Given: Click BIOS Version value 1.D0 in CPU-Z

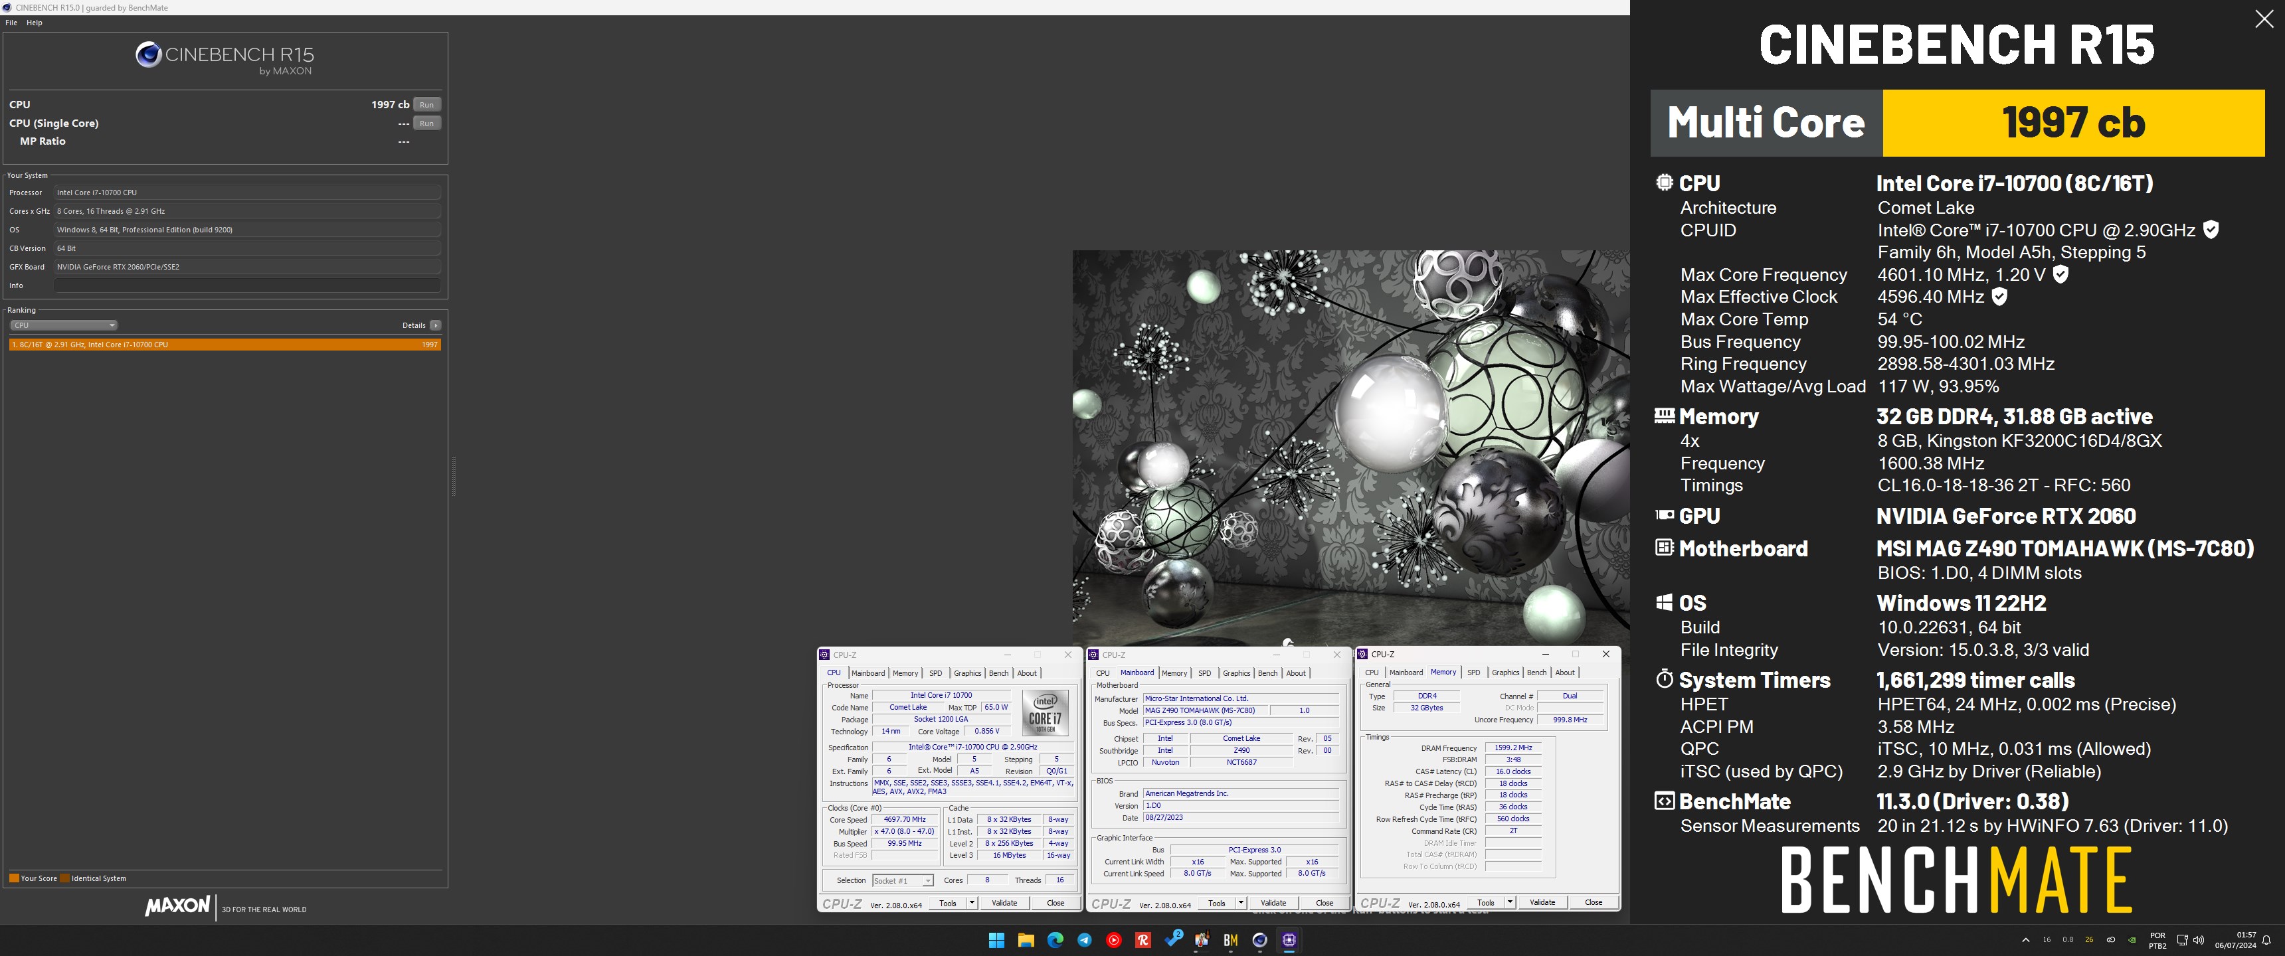Looking at the screenshot, I should (1240, 805).
